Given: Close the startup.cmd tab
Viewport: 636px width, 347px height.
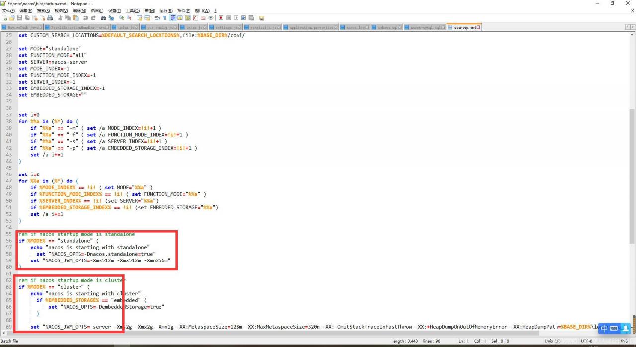Looking at the screenshot, I should point(478,27).
